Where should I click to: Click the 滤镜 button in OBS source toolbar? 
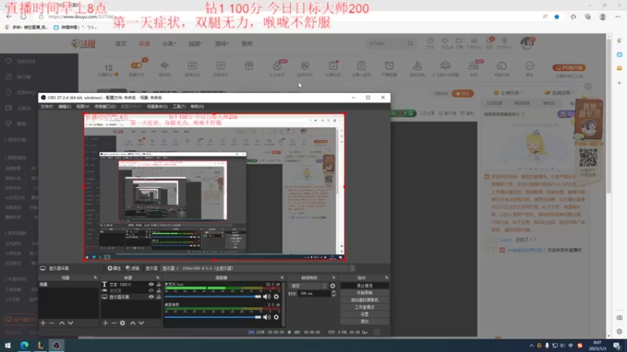(x=132, y=268)
